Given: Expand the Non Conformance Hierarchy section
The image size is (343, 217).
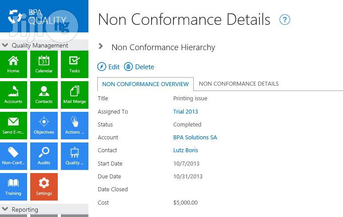Looking at the screenshot, I should (100, 46).
